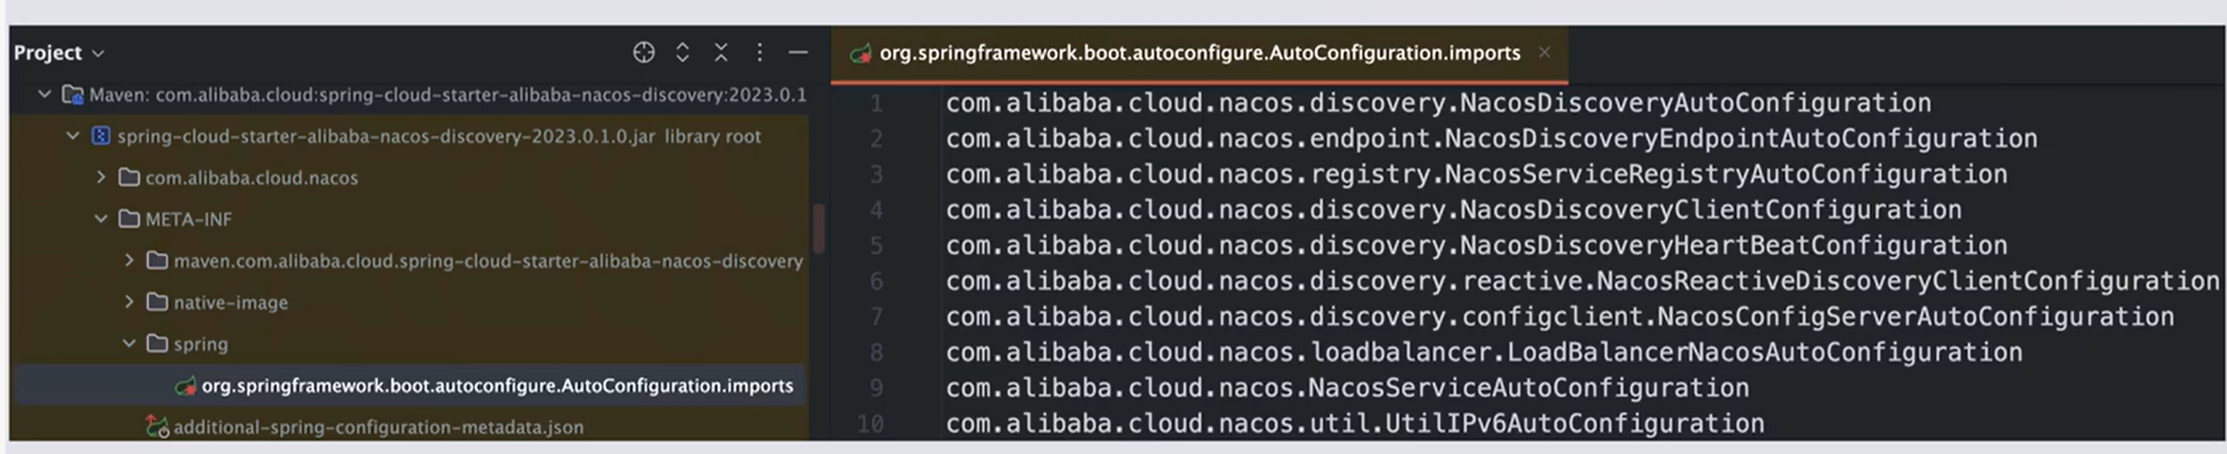
Task: Click the Spring icon in editor tab
Action: point(861,54)
